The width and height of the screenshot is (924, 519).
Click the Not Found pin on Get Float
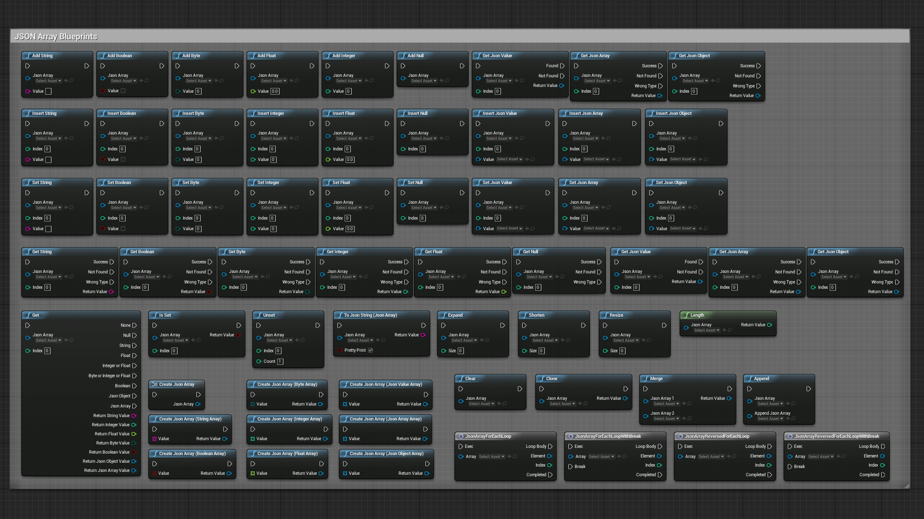[504, 272]
